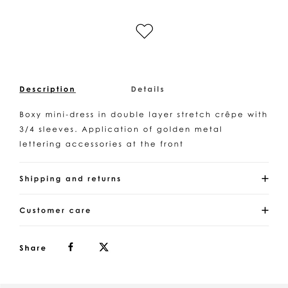Screen dimensions: 288x288
Task: Click the gray footer strip at bottom
Action: [144, 286]
